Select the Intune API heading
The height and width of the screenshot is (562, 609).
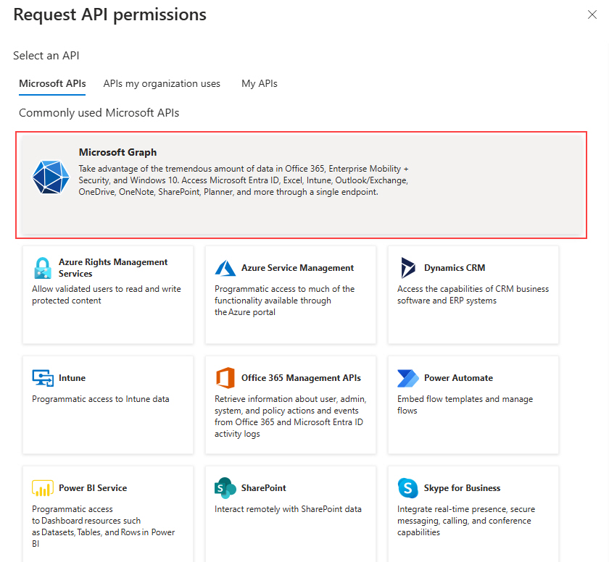click(72, 378)
